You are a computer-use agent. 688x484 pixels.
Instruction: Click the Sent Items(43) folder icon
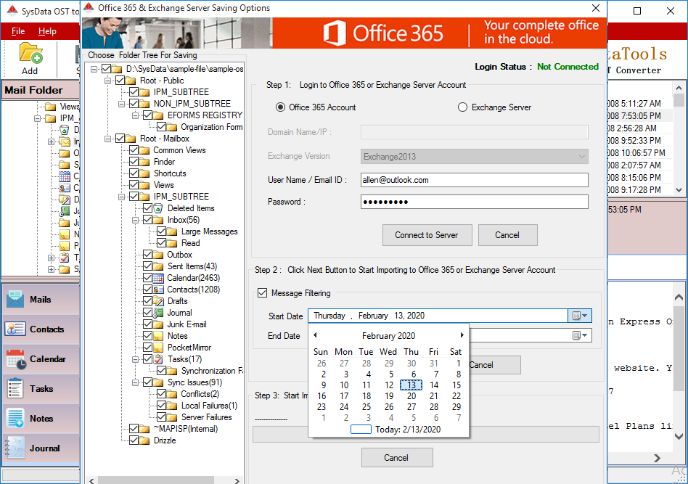[x=158, y=266]
